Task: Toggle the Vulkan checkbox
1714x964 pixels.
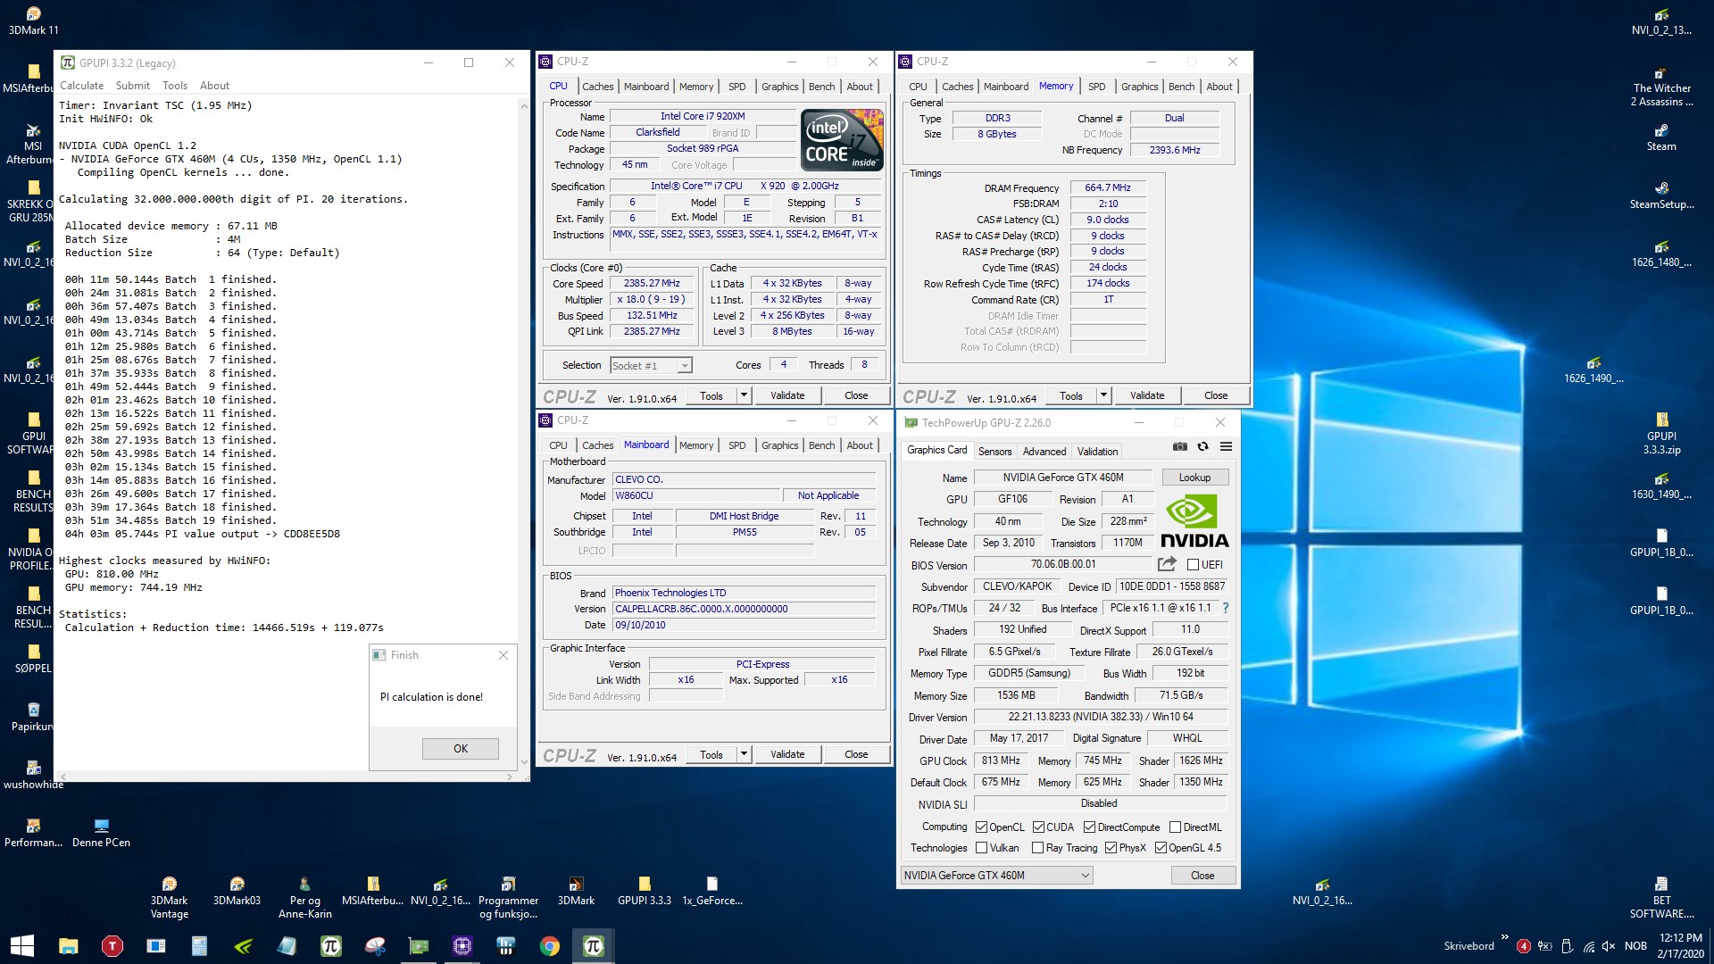Action: [981, 848]
